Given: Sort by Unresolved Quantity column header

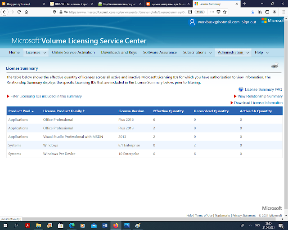Looking at the screenshot, I should pos(211,111).
